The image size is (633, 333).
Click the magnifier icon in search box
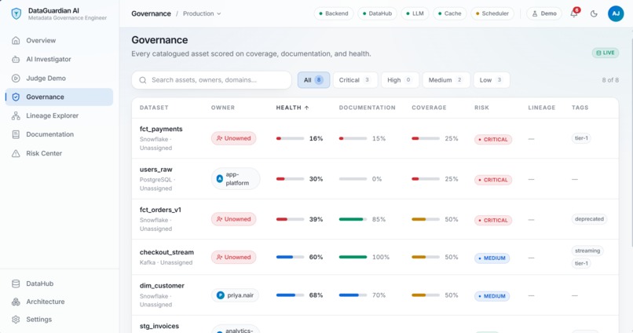pos(142,80)
